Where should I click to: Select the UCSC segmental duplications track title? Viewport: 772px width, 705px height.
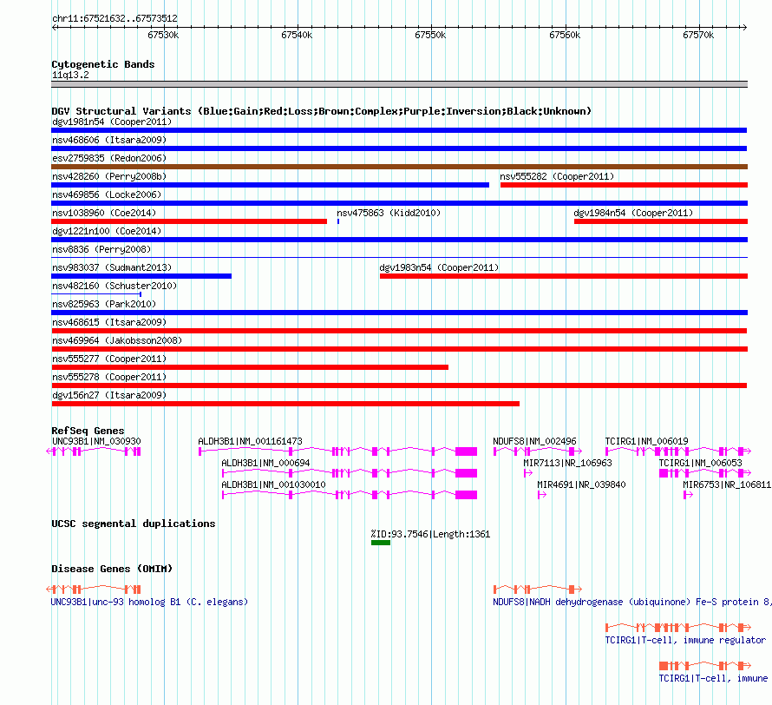[134, 524]
